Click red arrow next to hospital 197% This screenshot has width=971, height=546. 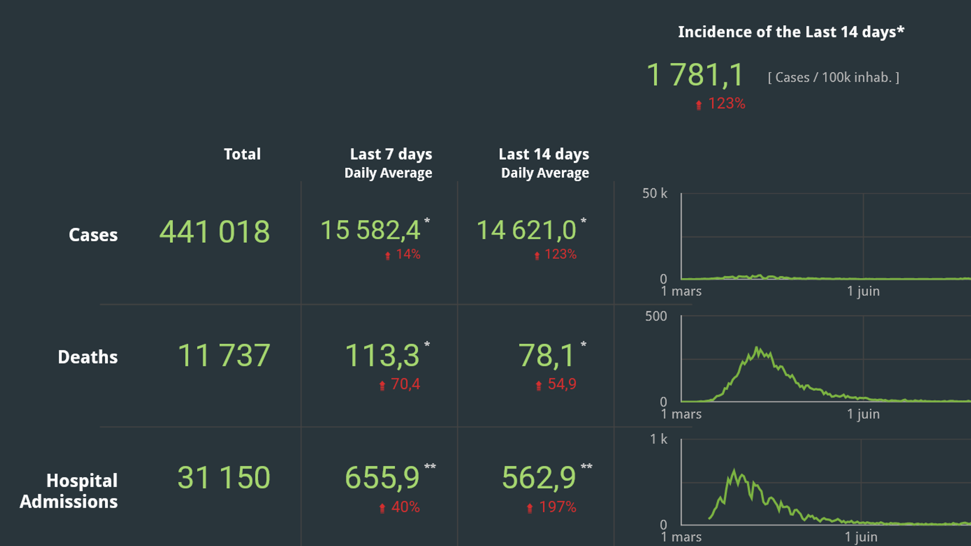[x=529, y=508]
